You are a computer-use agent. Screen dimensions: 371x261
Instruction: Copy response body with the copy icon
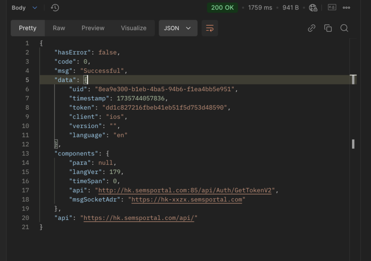pos(328,28)
